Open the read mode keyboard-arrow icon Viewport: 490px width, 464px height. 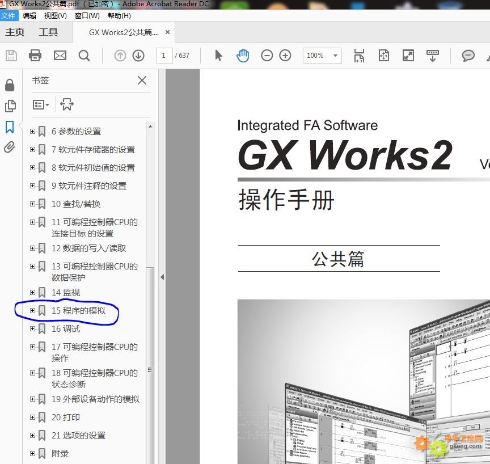[433, 56]
